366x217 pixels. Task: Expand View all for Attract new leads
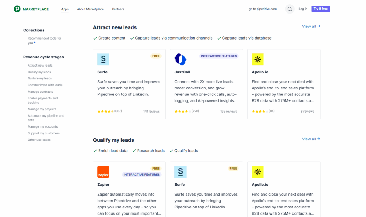311,26
